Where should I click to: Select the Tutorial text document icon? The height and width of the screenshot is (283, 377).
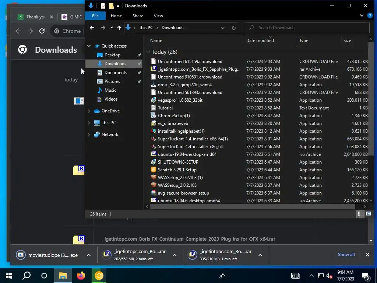click(x=154, y=108)
